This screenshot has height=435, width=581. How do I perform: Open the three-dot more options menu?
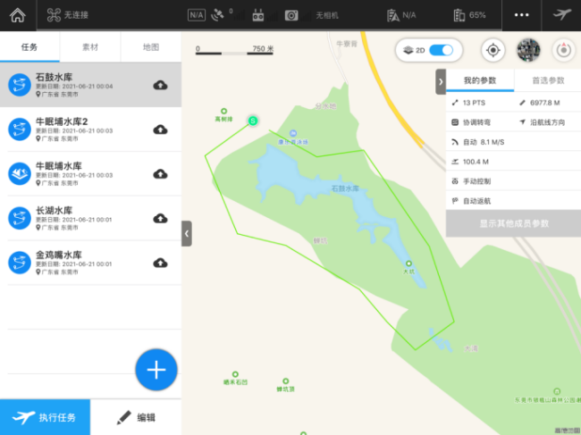pos(522,15)
